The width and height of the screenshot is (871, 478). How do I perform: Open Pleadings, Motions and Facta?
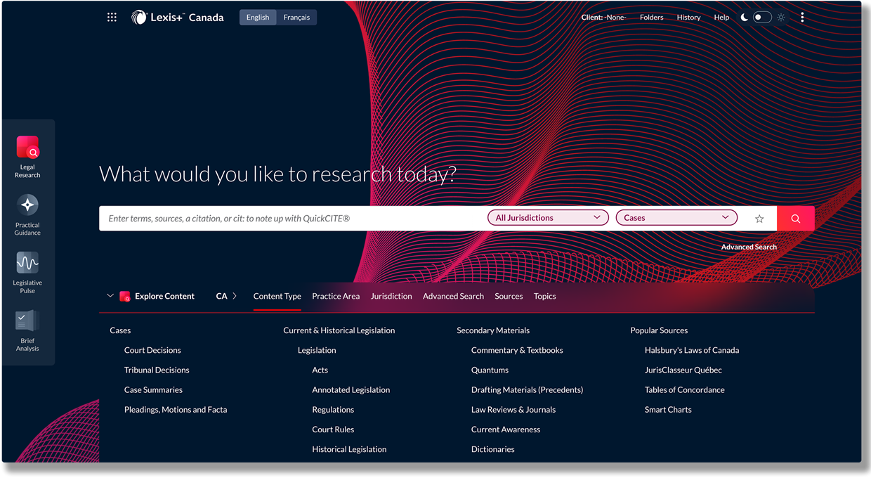pyautogui.click(x=176, y=409)
